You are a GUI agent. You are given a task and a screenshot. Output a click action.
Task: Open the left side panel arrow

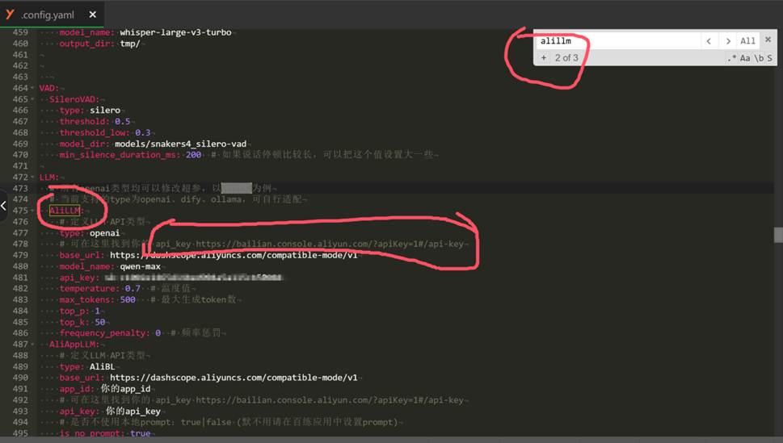click(x=4, y=207)
